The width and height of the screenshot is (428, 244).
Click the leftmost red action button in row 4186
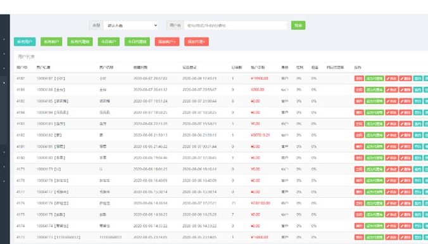(359, 89)
